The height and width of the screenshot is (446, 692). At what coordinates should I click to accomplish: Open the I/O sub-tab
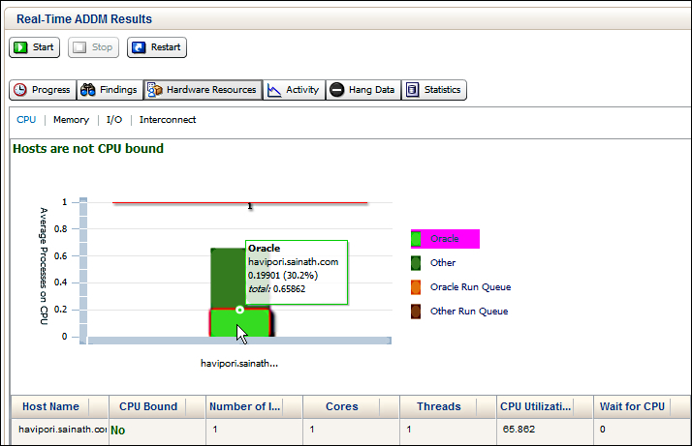tap(114, 120)
